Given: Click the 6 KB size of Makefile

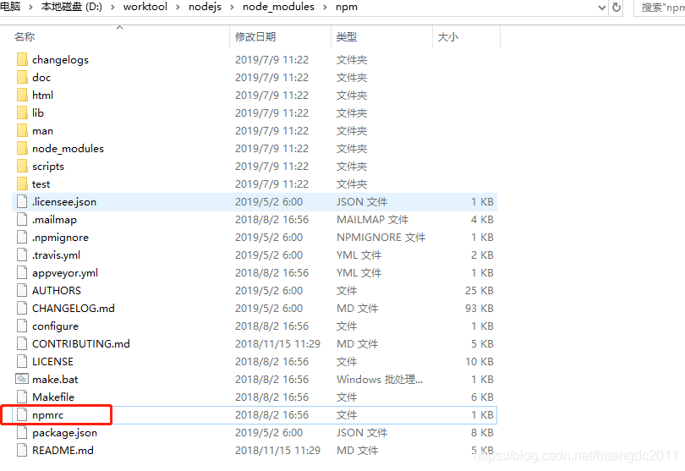Looking at the screenshot, I should coord(482,397).
